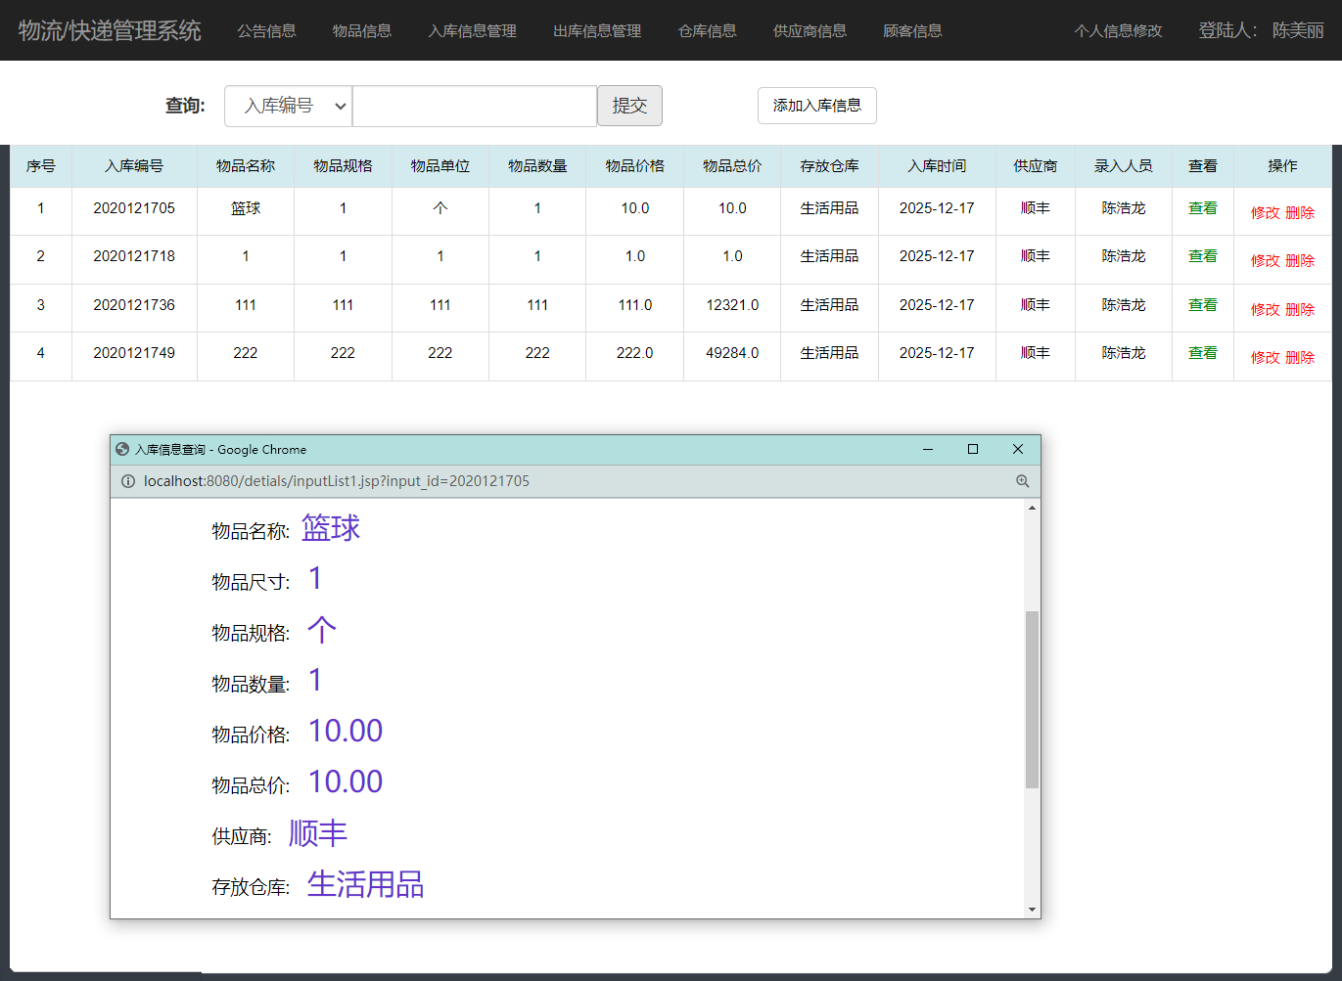Click the search query input field
The image size is (1342, 981).
(x=474, y=105)
